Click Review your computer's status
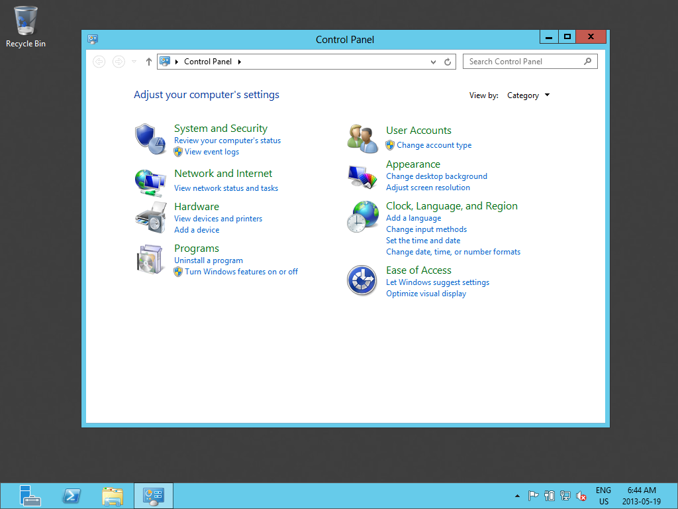This screenshot has height=509, width=678. pyautogui.click(x=228, y=141)
